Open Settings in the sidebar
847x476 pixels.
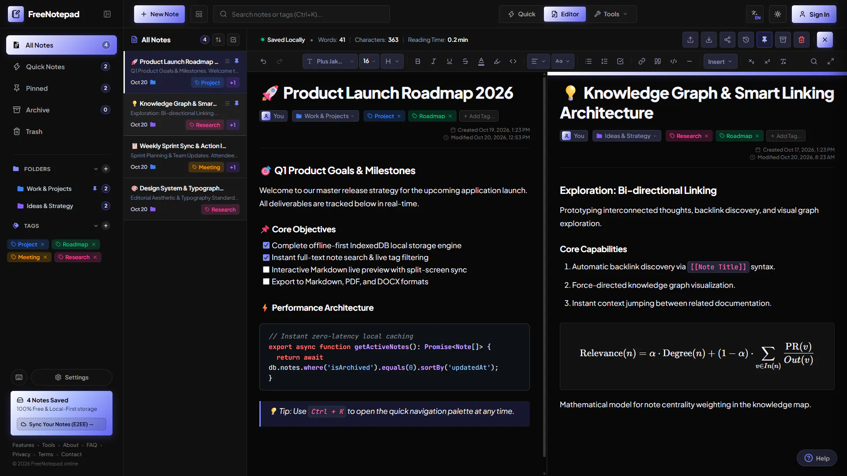coord(71,377)
